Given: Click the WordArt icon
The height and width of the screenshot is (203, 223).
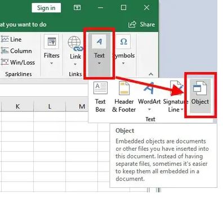Looking at the screenshot, I should click(x=149, y=88).
